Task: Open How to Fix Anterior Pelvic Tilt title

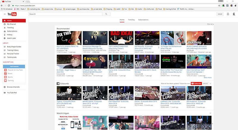Action: (x=68, y=47)
